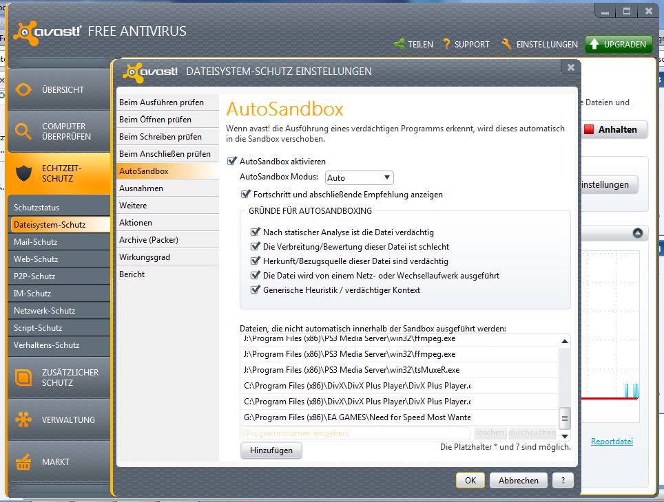The height and width of the screenshot is (502, 664).
Task: Open the Aktionen settings page
Action: [167, 222]
